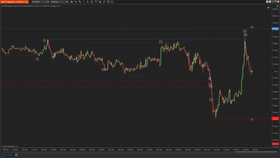Click the left-pointing arrow on chart

click(269, 7)
